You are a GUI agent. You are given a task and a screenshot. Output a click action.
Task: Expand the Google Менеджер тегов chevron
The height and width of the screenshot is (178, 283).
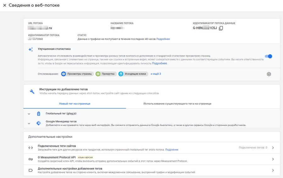point(29,123)
